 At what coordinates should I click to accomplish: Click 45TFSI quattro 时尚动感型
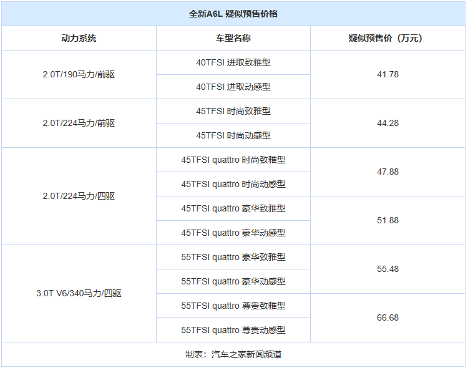(x=233, y=184)
